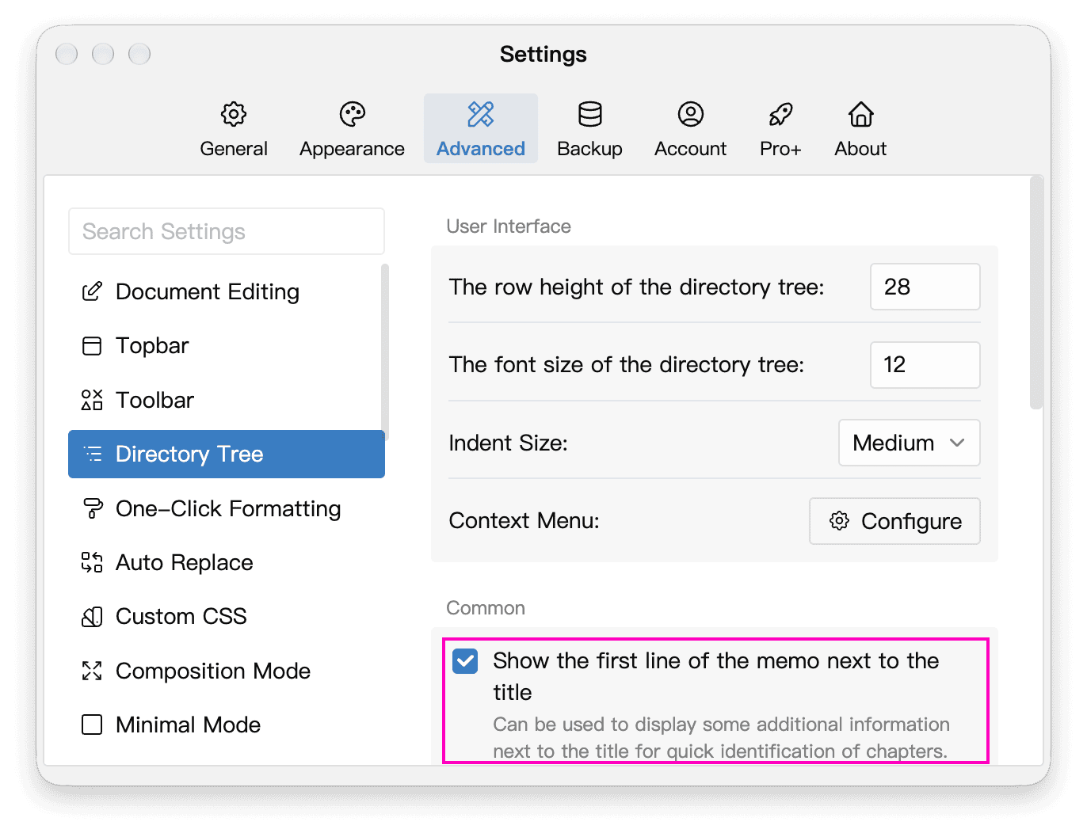The width and height of the screenshot is (1087, 833).
Task: Open the Pro+ rocket icon
Action: (780, 114)
